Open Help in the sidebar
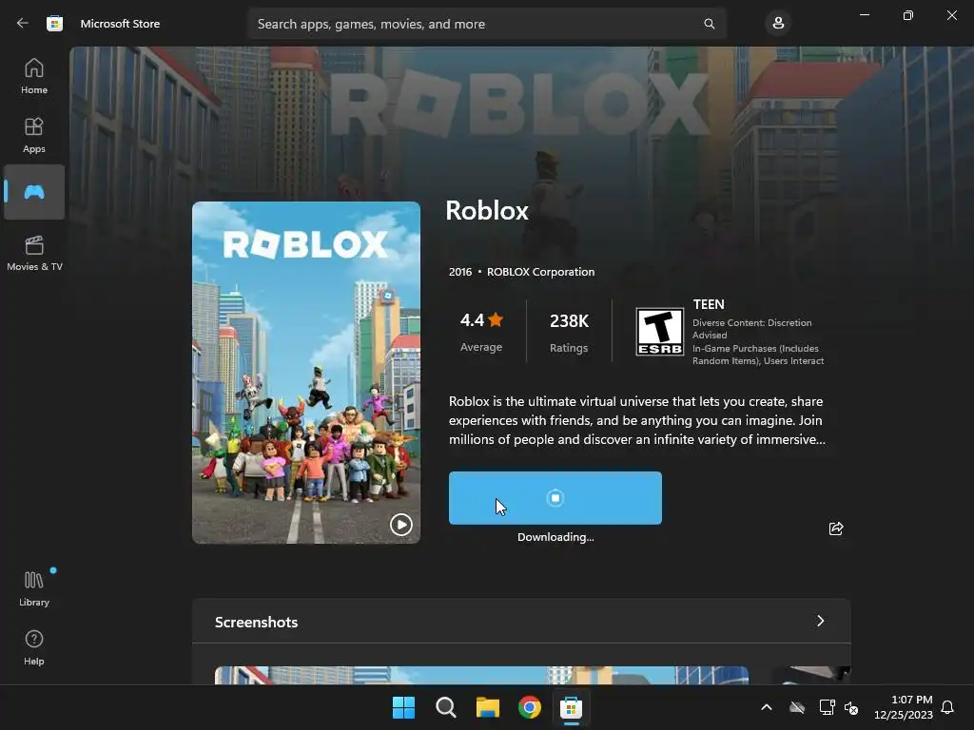 click(34, 647)
